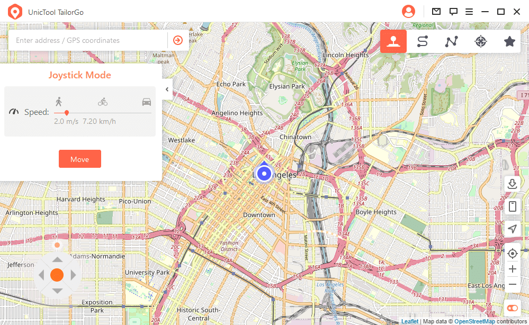Toggle the switch at bottom right corner

point(512,308)
